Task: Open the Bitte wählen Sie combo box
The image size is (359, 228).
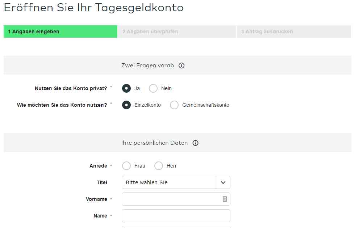Action: coord(176,182)
